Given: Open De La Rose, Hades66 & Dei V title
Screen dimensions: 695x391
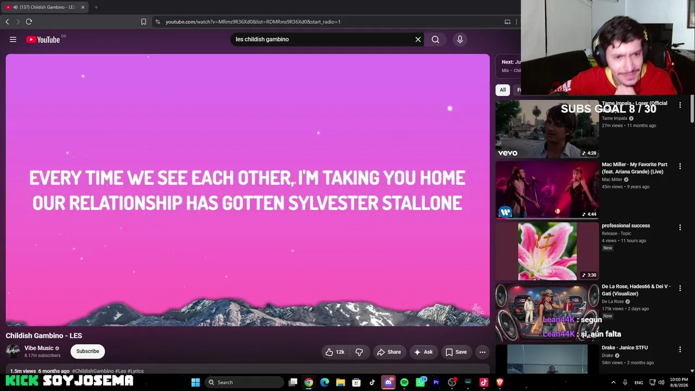Looking at the screenshot, I should click(636, 290).
